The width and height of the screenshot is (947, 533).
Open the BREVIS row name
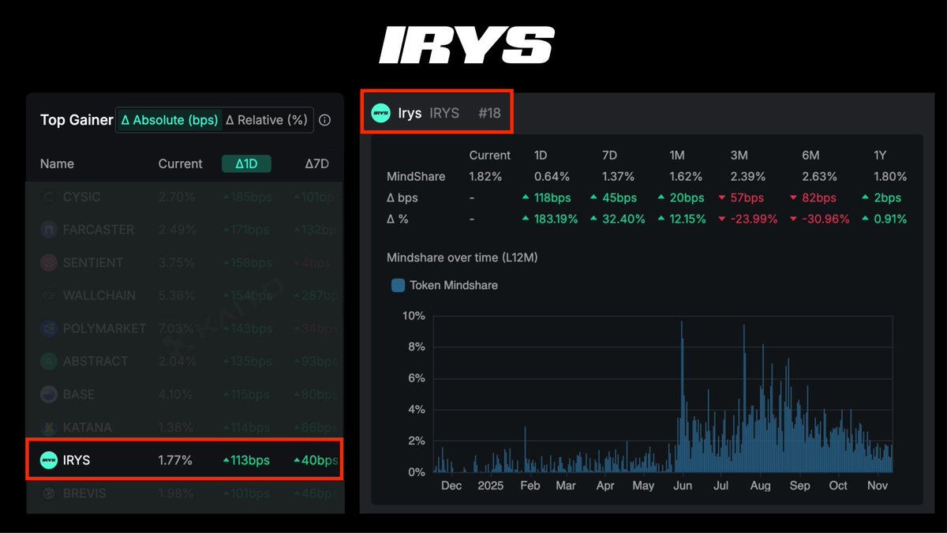point(84,494)
